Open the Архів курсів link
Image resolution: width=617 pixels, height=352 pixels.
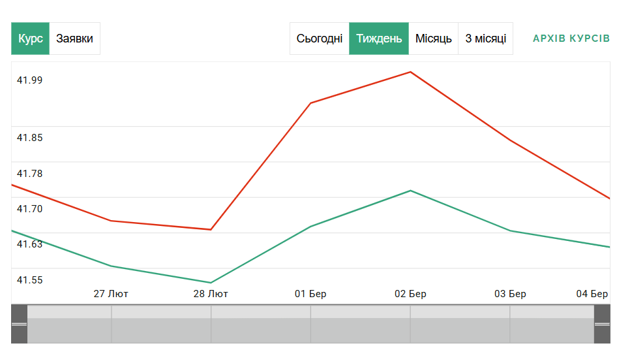point(571,39)
